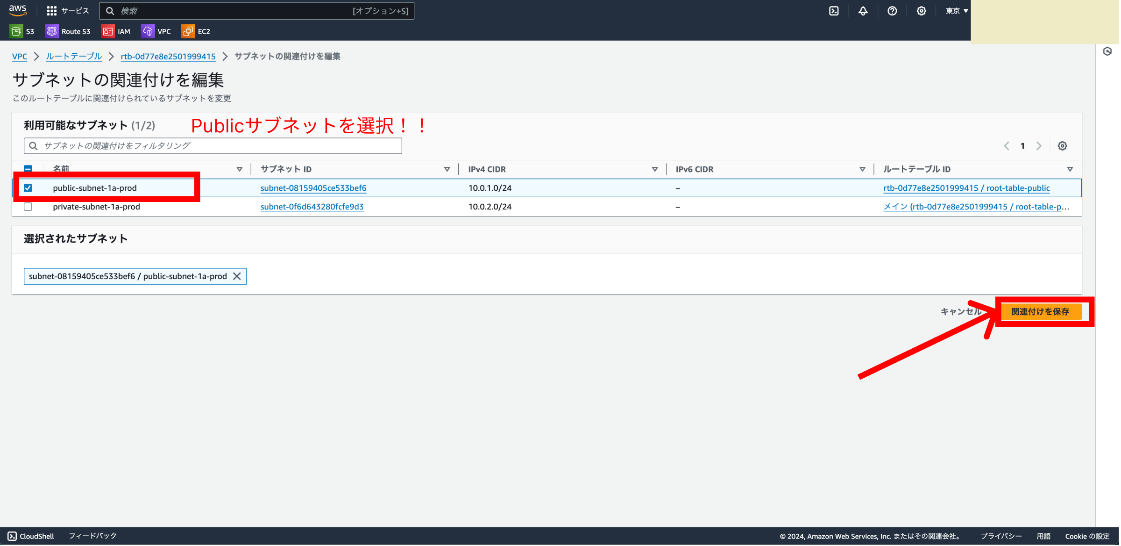Image resolution: width=1121 pixels, height=546 pixels.
Task: Open the table preferences gear icon
Action: 1062,145
